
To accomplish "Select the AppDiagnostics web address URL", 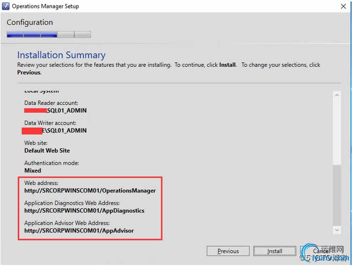I will tap(84, 211).
